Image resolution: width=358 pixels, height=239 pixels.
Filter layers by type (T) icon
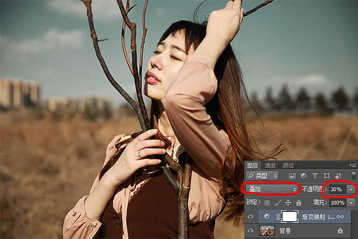coord(315,176)
